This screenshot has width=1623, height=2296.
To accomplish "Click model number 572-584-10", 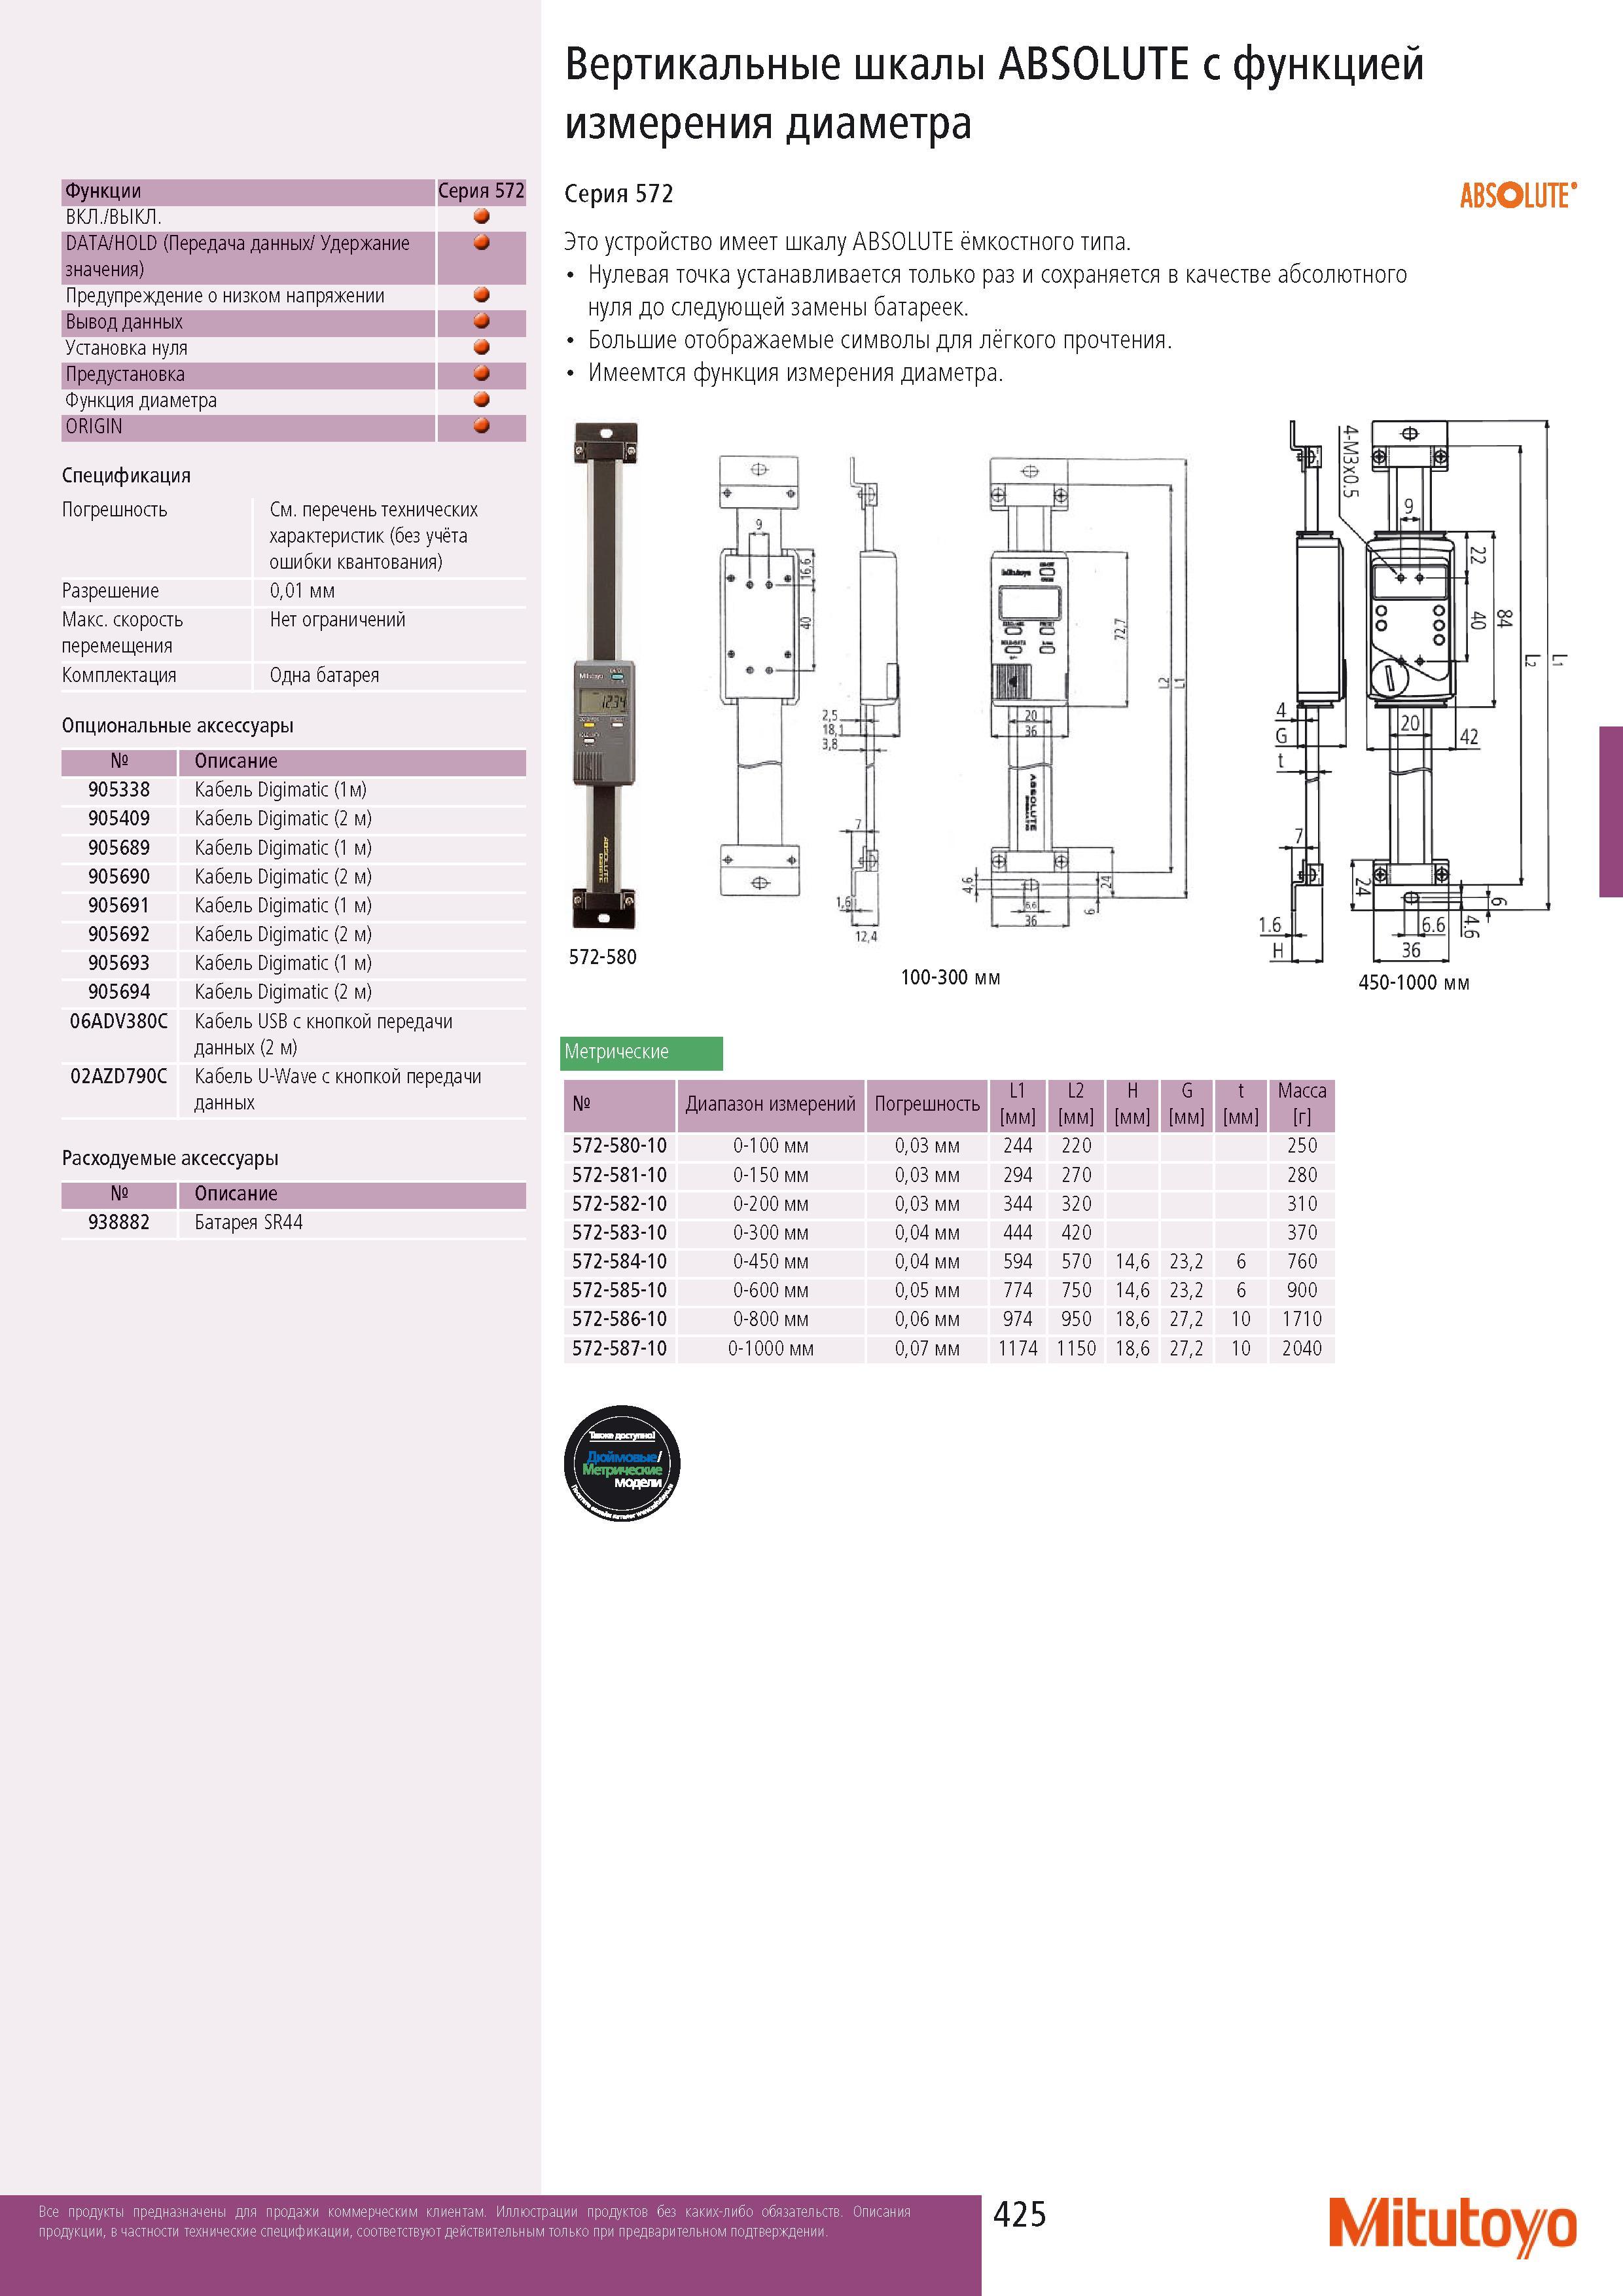I will pyautogui.click(x=619, y=1262).
